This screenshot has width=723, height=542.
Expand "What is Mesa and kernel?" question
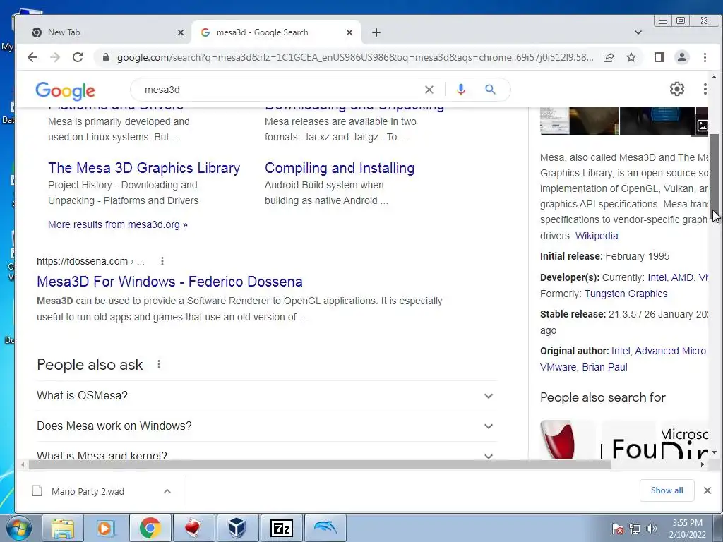(266, 452)
